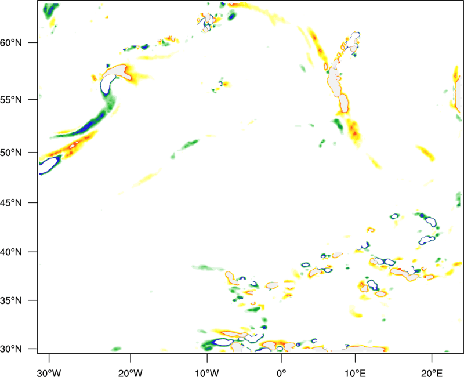Click the 35°N latitude label
The width and height of the screenshot is (464, 377).
tap(11, 300)
